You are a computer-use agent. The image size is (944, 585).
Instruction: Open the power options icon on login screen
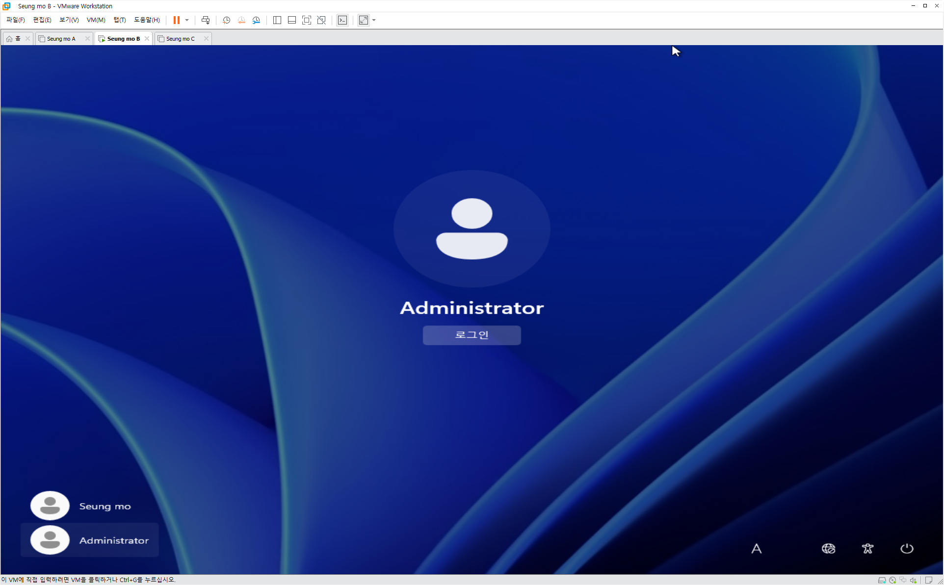(907, 548)
